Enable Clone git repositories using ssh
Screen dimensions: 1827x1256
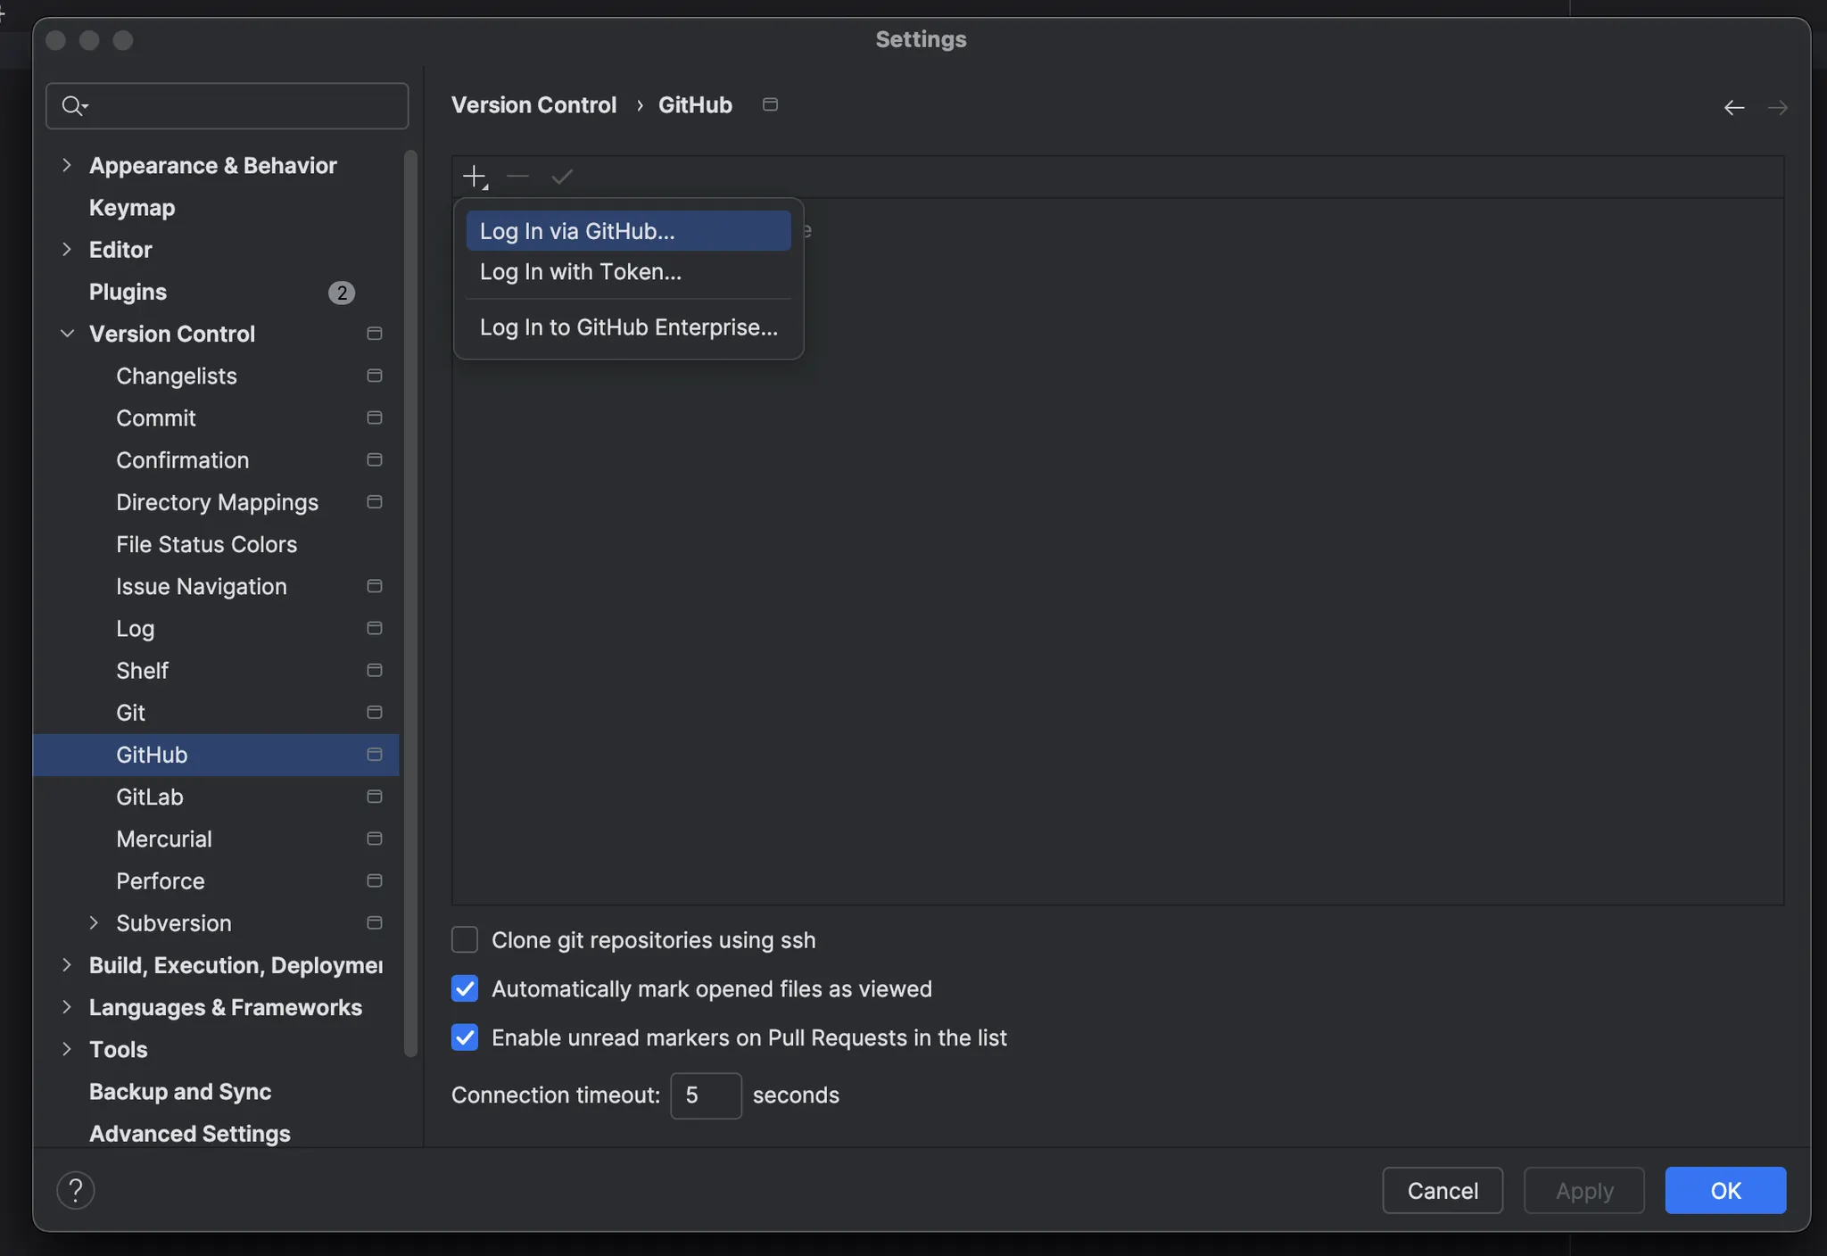click(465, 939)
